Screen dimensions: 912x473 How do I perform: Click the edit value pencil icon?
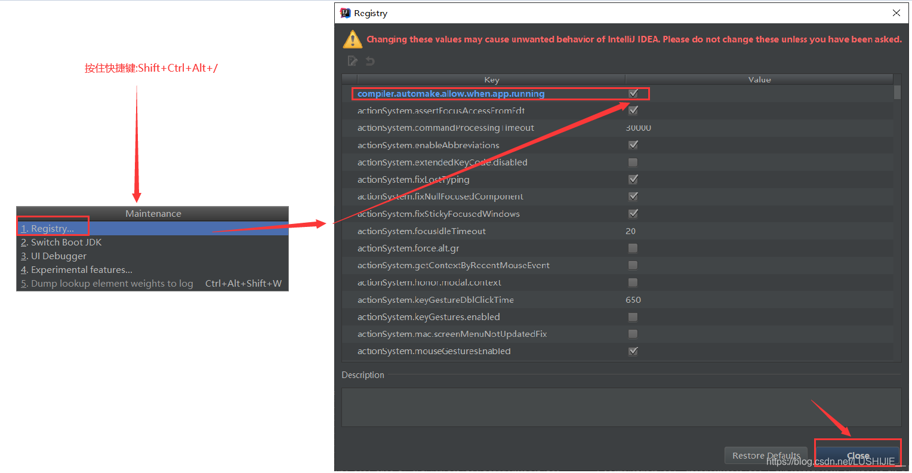coord(352,61)
